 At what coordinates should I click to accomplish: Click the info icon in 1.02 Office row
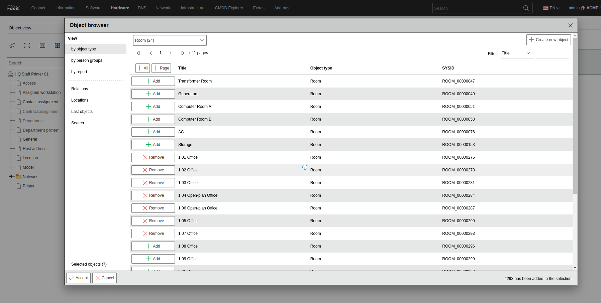305,167
